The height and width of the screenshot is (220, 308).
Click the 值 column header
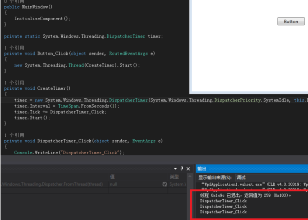(x=113, y=177)
